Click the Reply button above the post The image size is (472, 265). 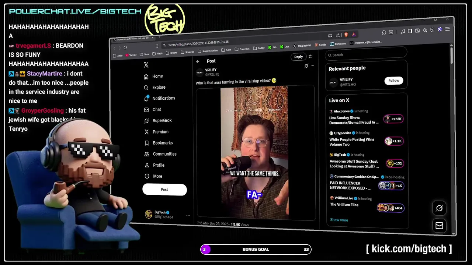298,57
